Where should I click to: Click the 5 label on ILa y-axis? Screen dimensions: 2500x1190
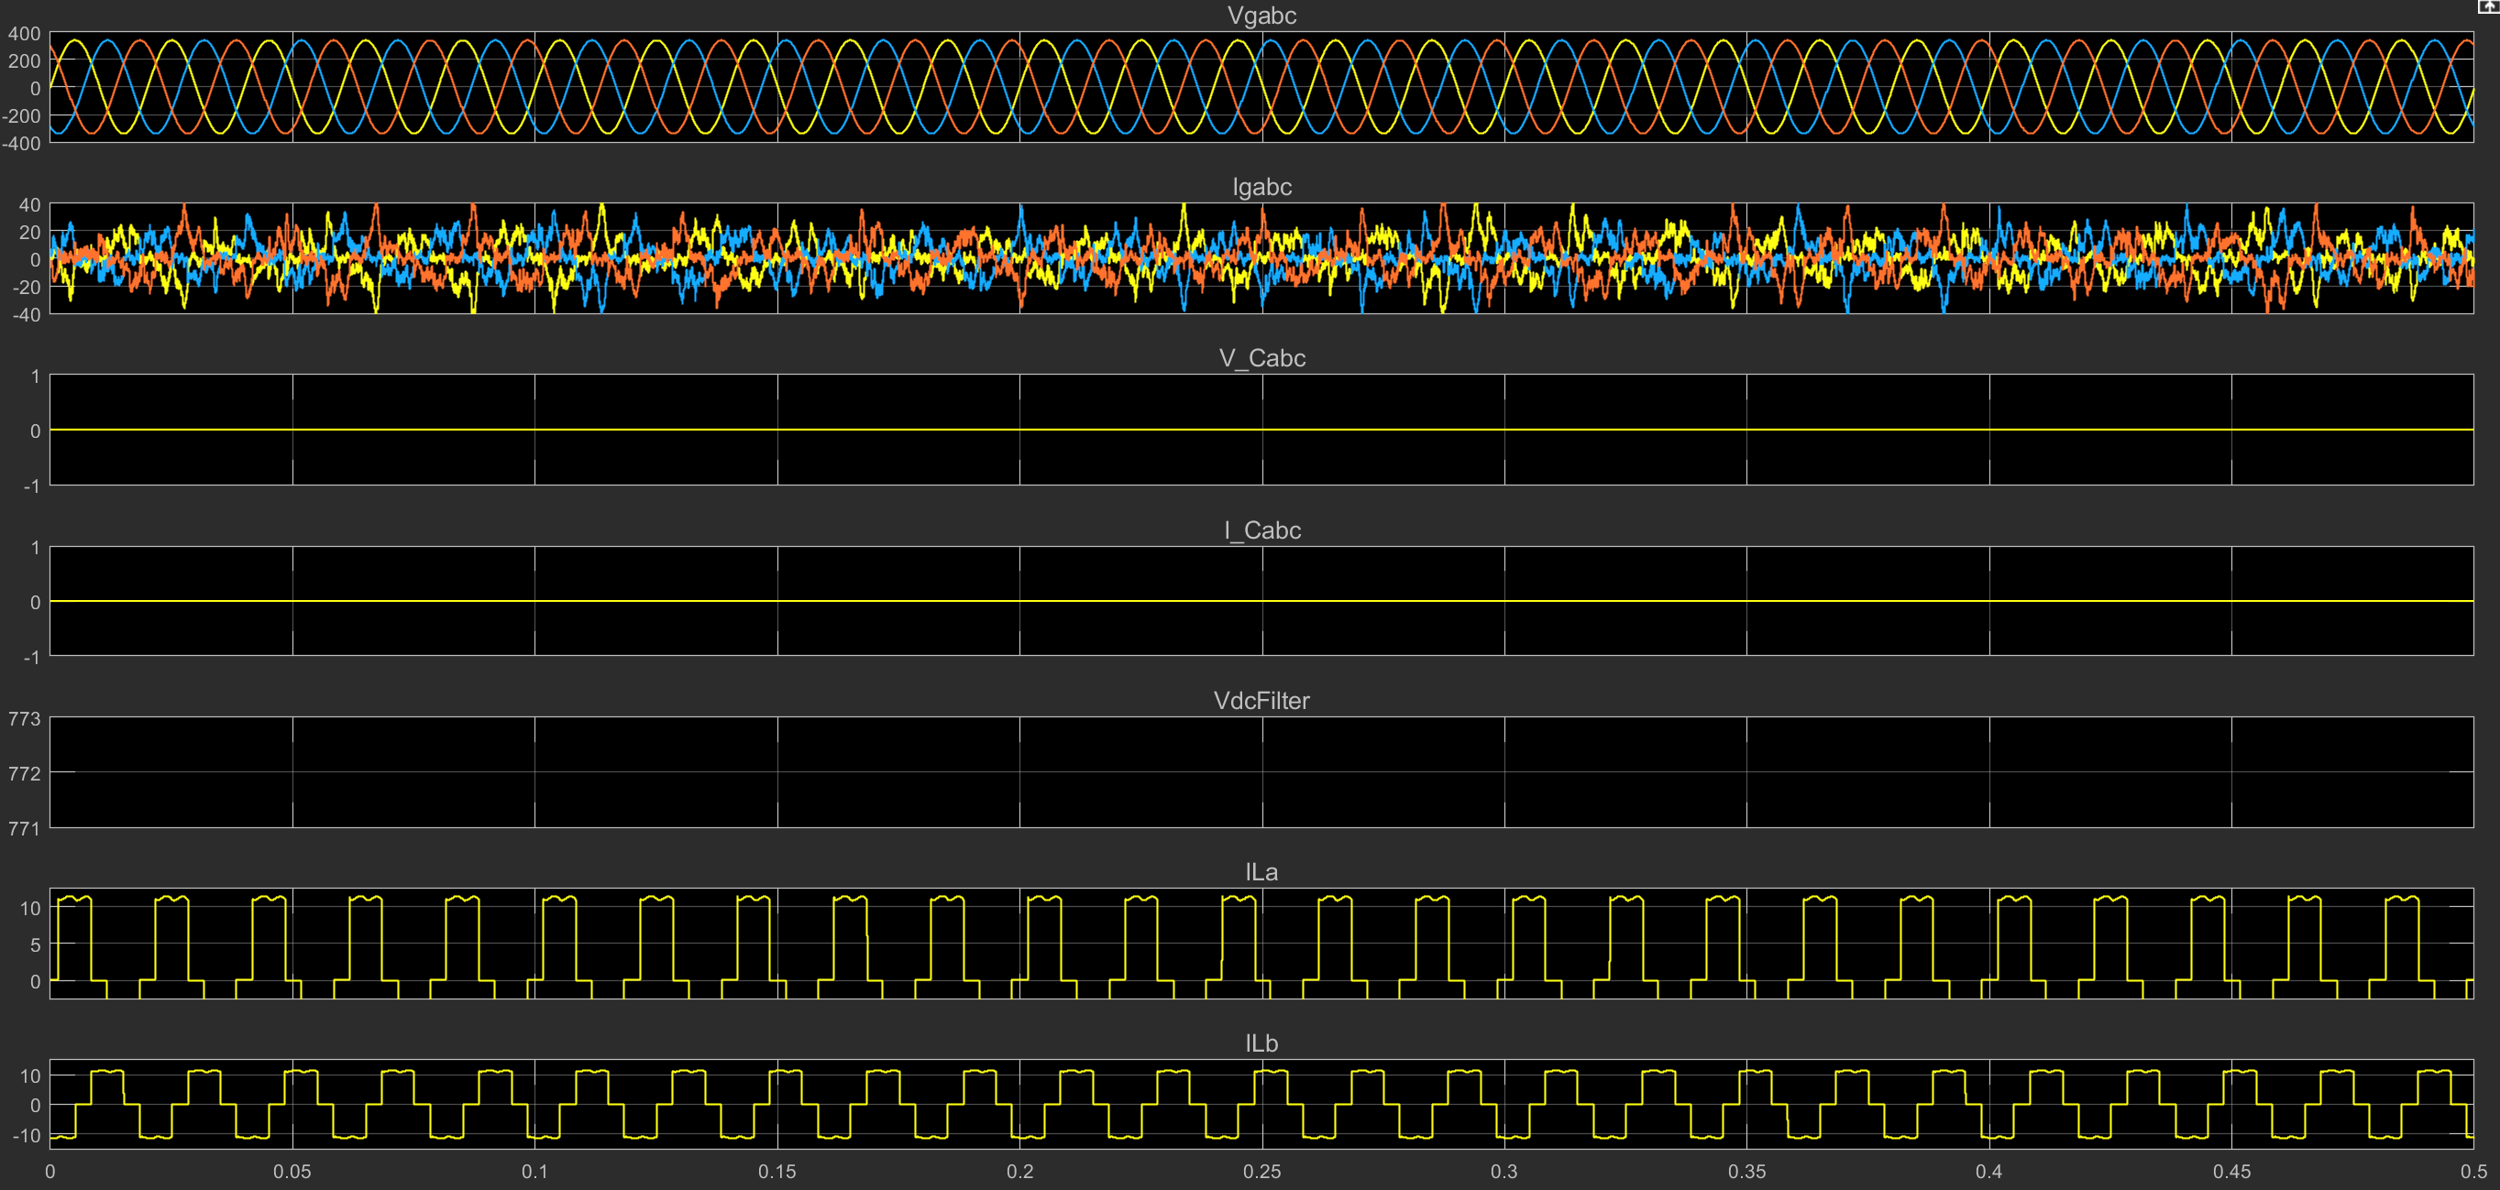coord(35,944)
